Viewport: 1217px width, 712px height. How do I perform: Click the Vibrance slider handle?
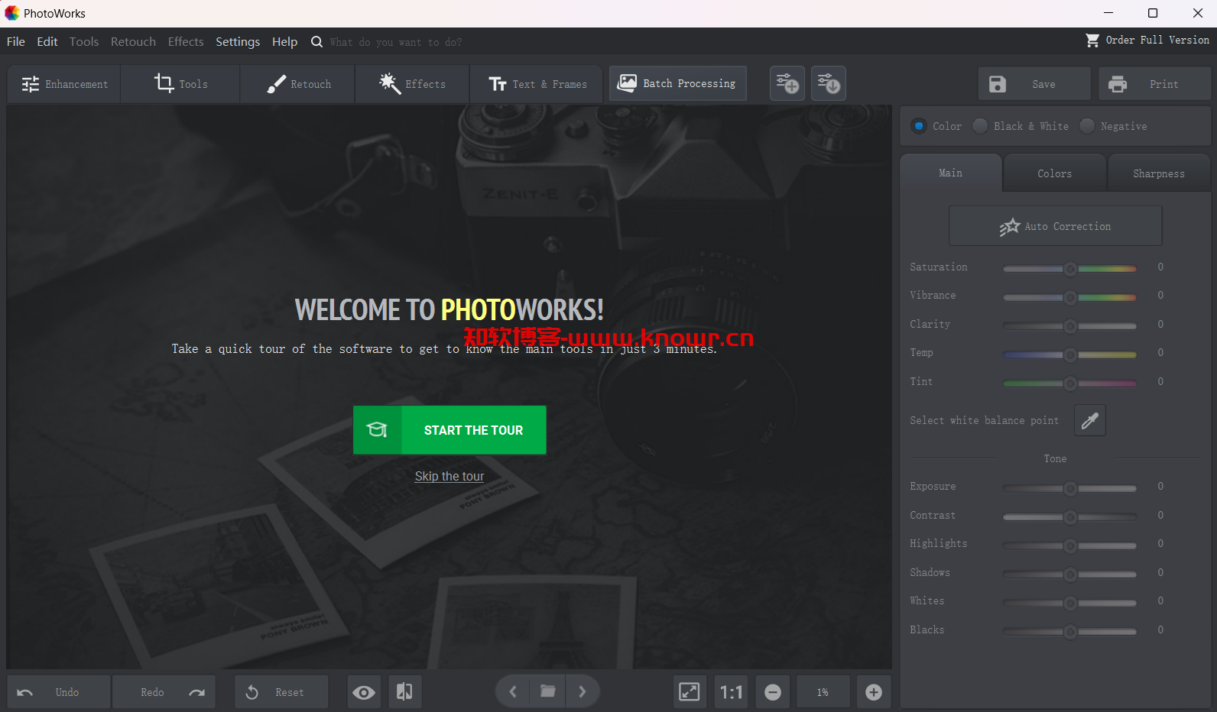tap(1070, 297)
